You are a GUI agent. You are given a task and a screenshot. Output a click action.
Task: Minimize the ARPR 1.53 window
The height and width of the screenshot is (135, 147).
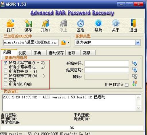121,4
